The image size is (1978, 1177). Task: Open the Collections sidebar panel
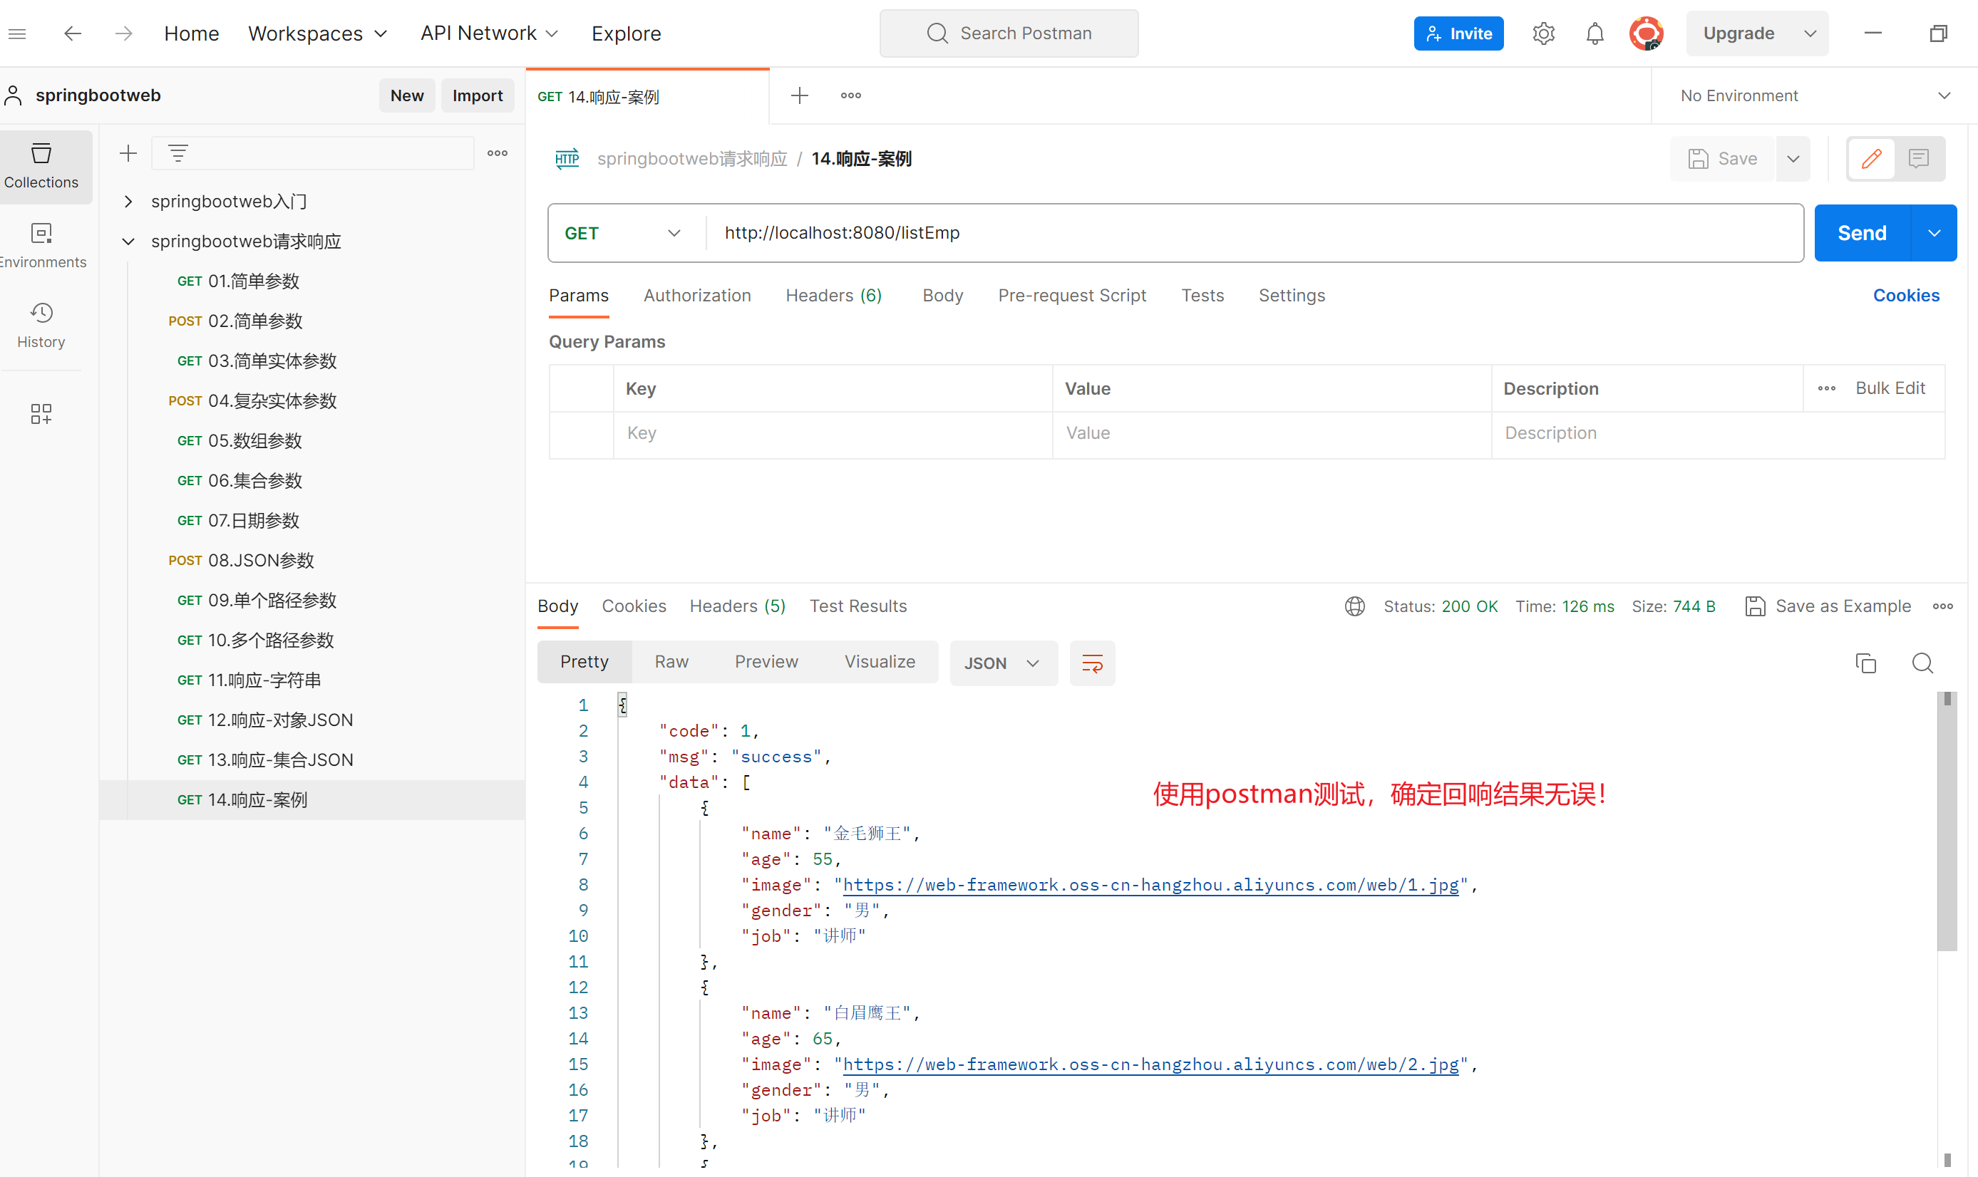point(41,167)
